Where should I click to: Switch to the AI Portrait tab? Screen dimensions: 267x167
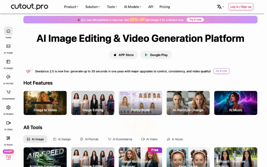(89, 139)
